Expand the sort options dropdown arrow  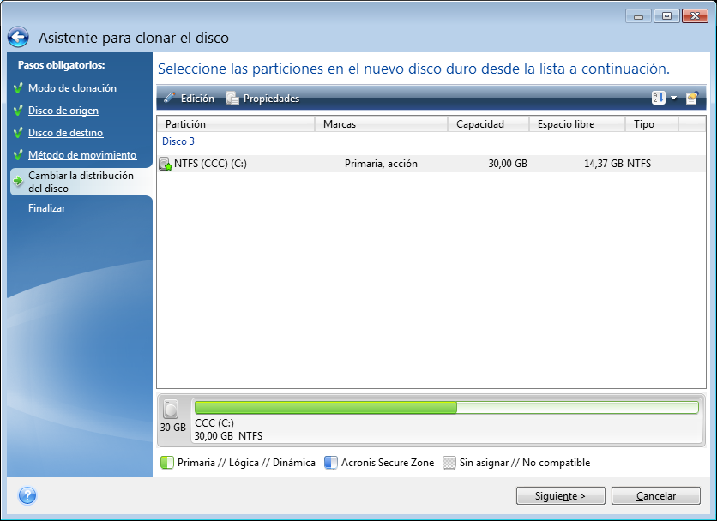click(673, 98)
